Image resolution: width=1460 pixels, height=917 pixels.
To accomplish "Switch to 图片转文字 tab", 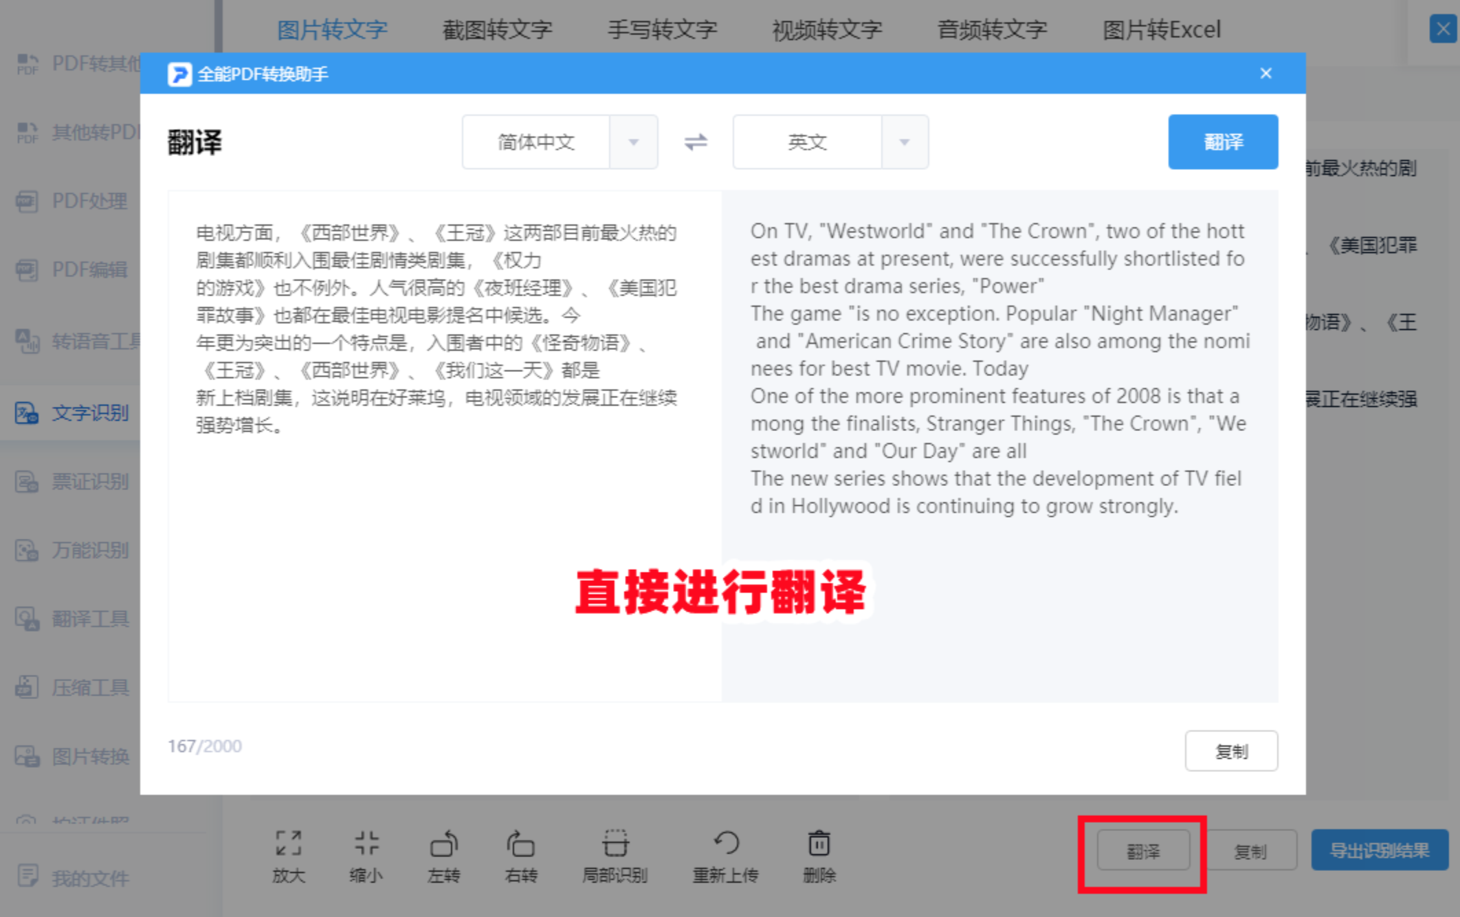I will point(332,30).
